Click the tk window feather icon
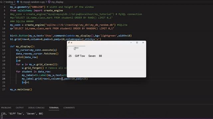Viewport: 213px width, 119px height. tap(69, 43)
